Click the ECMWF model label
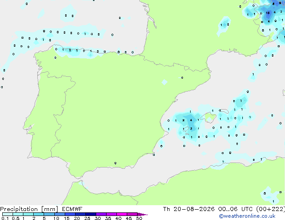Screen dimensions: 285x220 point(72,209)
